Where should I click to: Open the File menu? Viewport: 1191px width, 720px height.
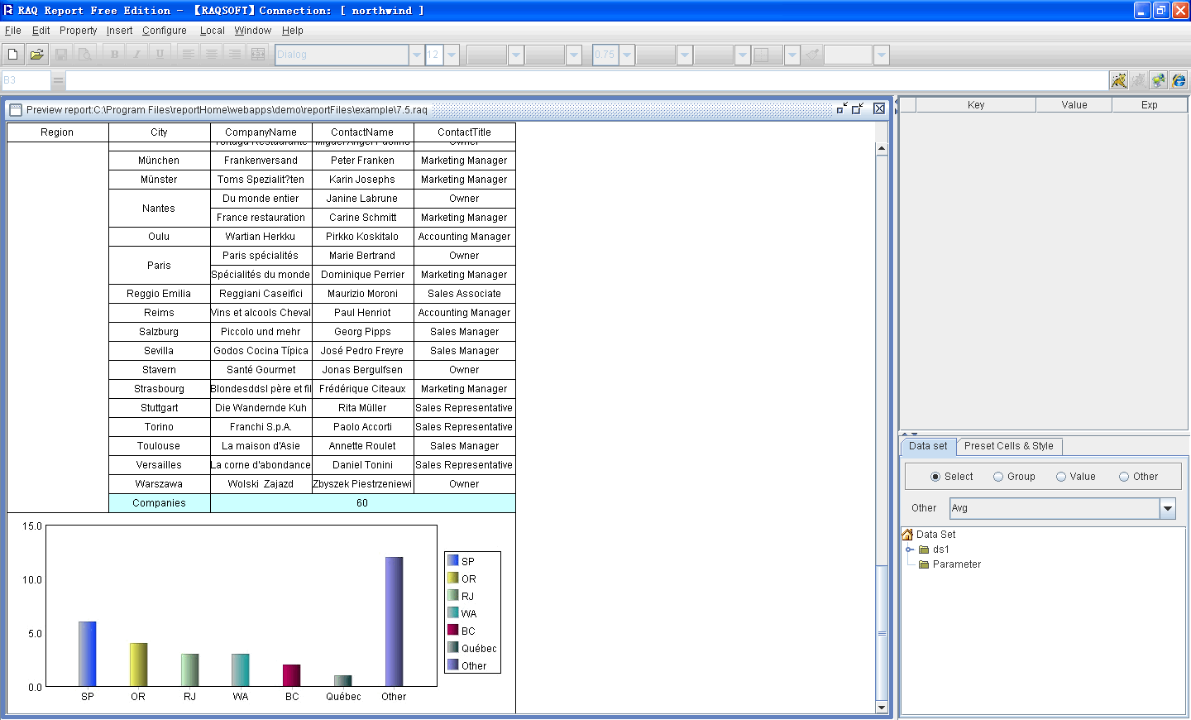13,31
